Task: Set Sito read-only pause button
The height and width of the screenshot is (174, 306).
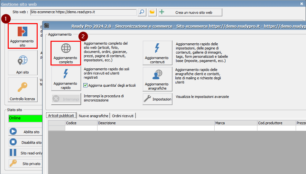Action: (x=25, y=153)
